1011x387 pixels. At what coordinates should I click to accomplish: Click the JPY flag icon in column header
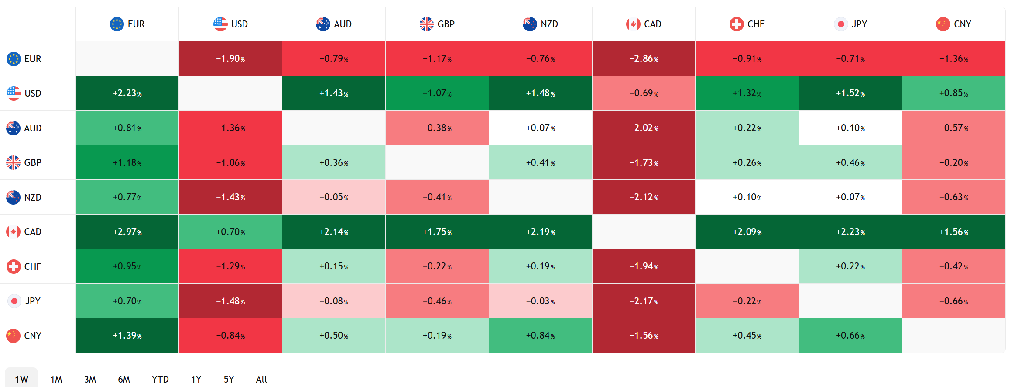pyautogui.click(x=840, y=24)
